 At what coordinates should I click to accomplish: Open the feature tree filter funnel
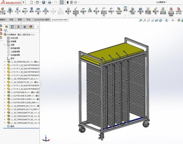pyautogui.click(x=6, y=31)
